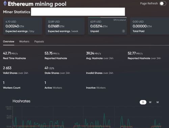Image resolution: width=169 pixels, height=128 pixels.
Task: Click the Expected earnings /day card
Action: [23, 26]
